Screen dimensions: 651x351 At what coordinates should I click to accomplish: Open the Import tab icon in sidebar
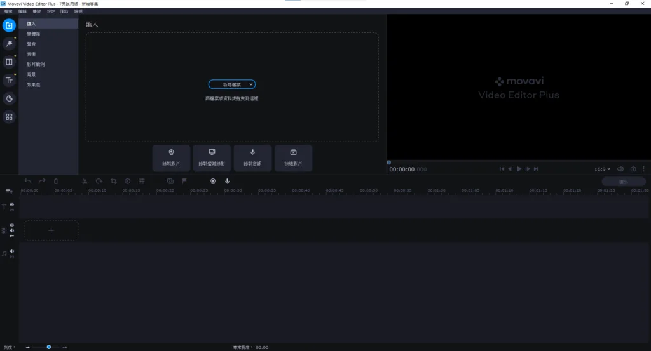[x=9, y=25]
